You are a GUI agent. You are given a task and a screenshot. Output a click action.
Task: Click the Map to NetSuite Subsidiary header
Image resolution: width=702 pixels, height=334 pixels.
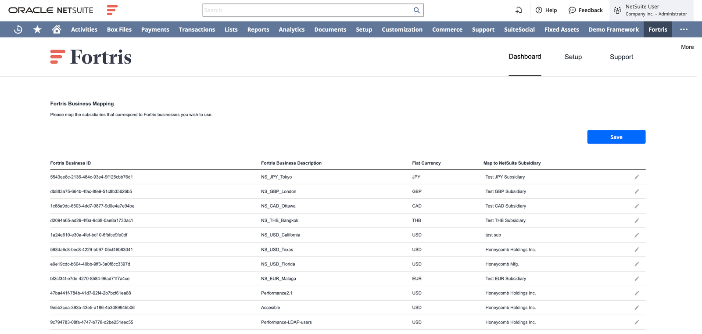(512, 163)
